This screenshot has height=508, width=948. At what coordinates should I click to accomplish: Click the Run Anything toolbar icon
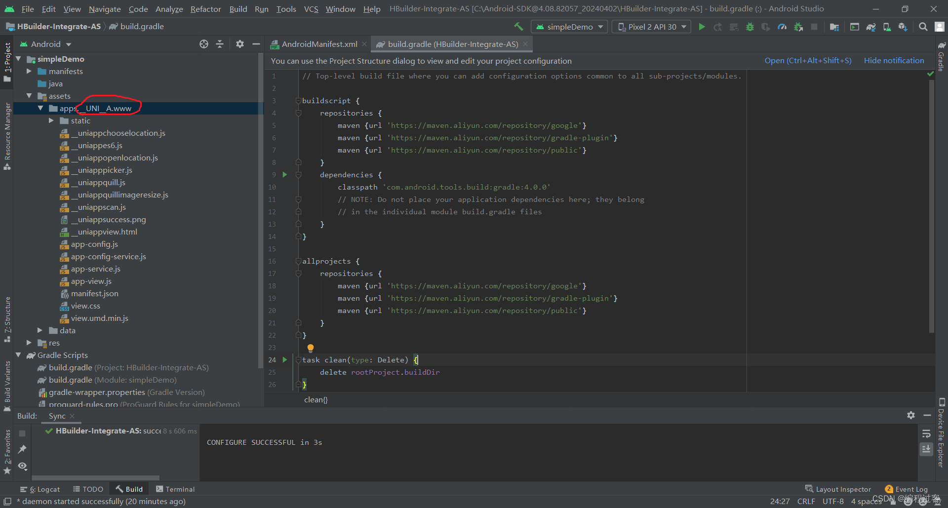(854, 27)
